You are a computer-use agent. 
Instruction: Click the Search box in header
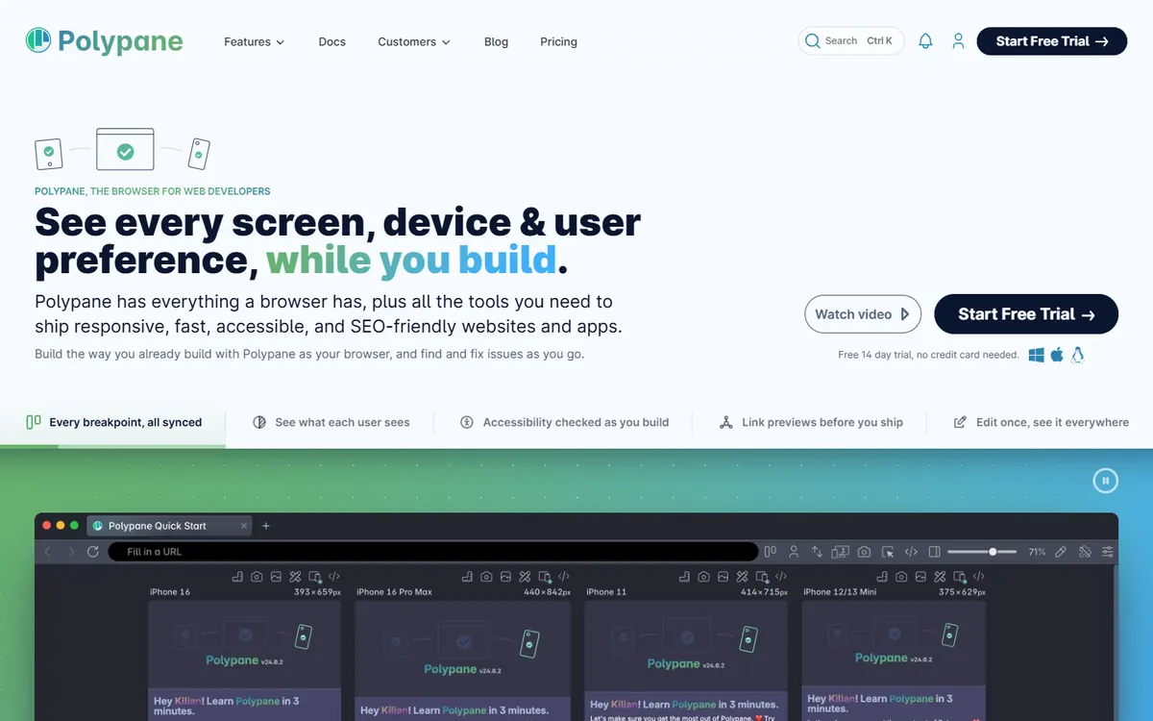click(850, 41)
